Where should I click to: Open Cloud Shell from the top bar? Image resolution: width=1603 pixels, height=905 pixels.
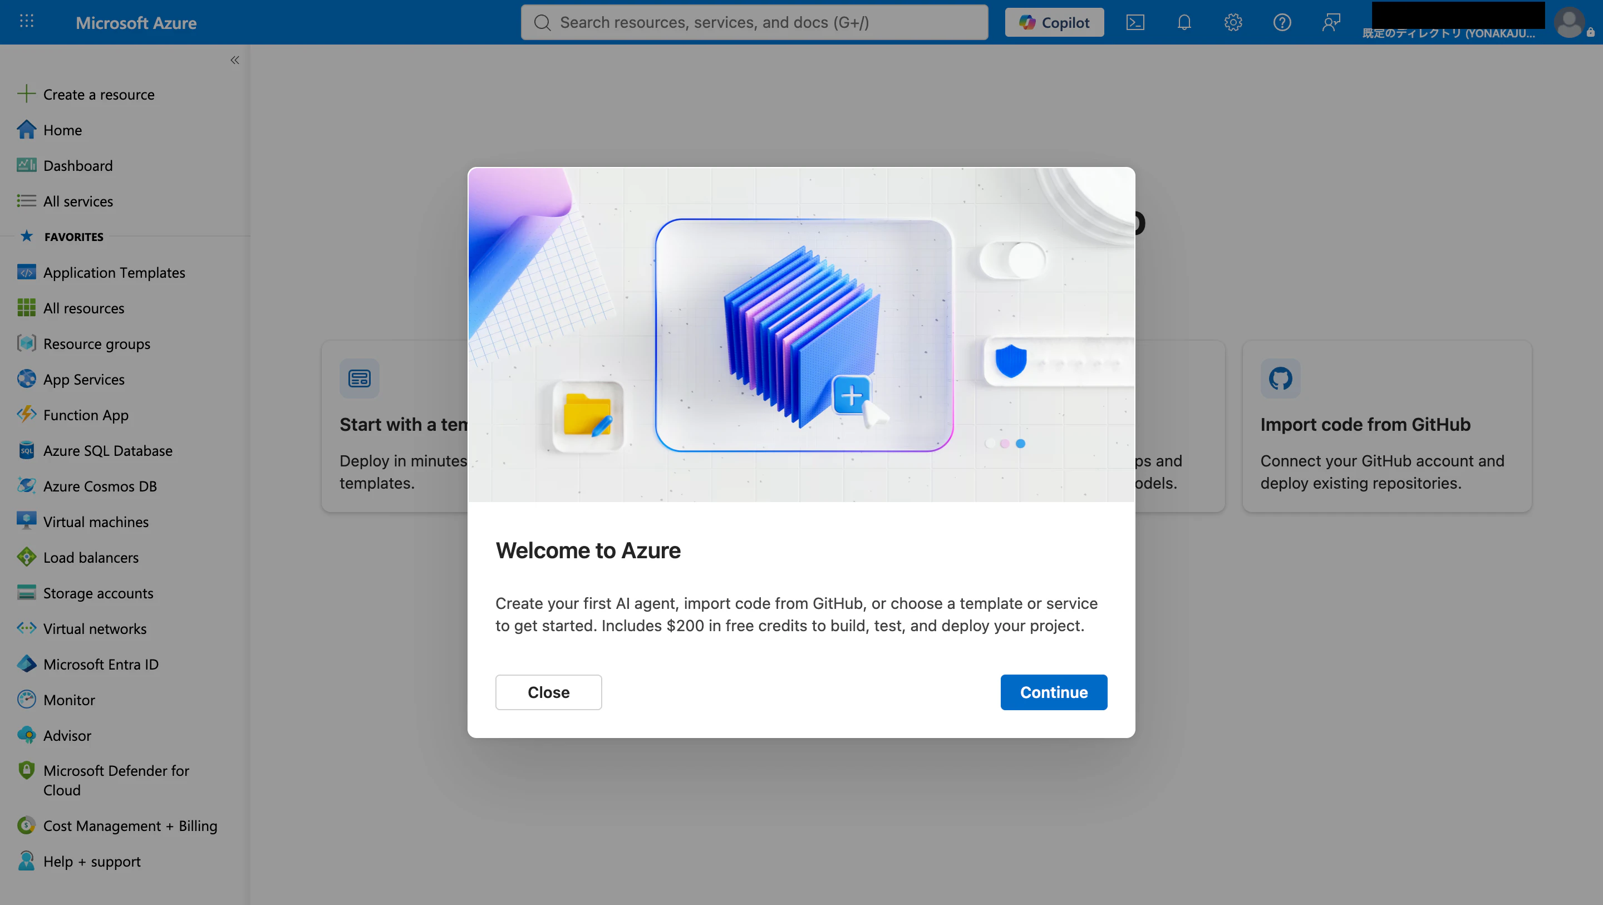(x=1135, y=22)
